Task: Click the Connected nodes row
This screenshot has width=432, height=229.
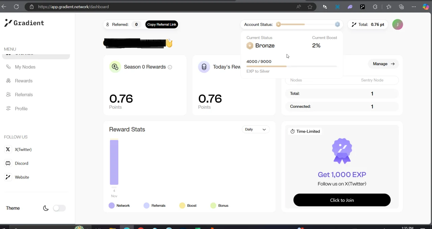Action: point(342,106)
